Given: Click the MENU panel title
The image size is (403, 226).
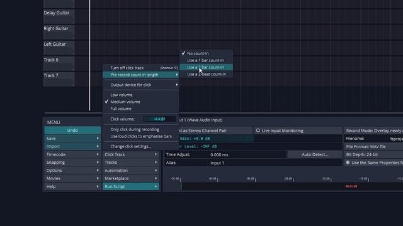Looking at the screenshot, I should (x=54, y=122).
